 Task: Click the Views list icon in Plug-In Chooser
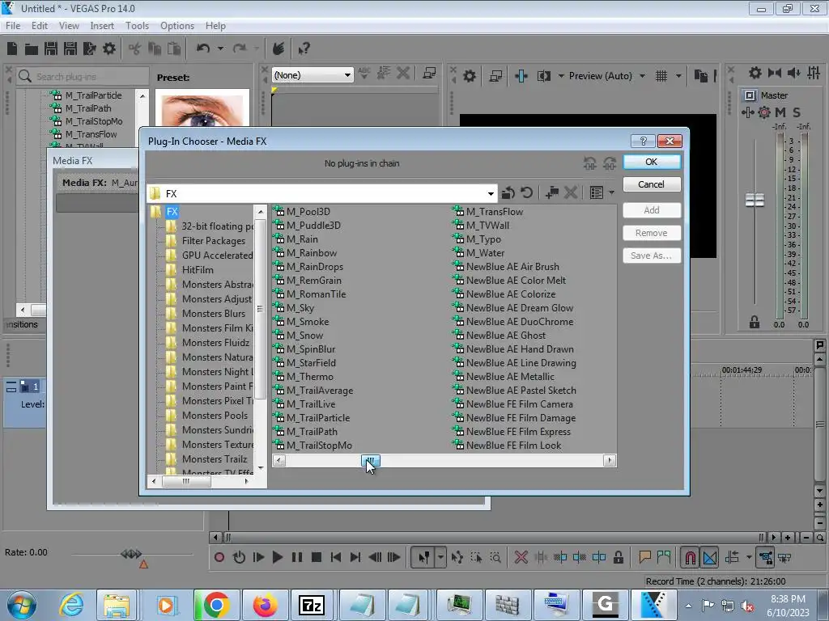[597, 192]
